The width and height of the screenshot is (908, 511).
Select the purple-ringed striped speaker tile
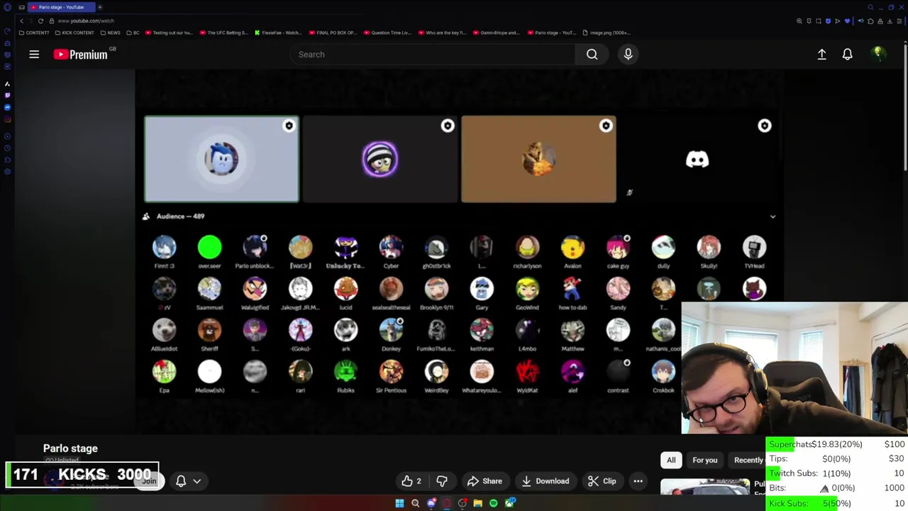pyautogui.click(x=380, y=159)
